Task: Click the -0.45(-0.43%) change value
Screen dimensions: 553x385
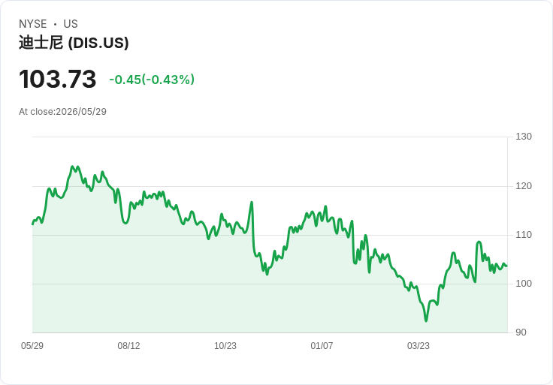Action: (x=152, y=80)
